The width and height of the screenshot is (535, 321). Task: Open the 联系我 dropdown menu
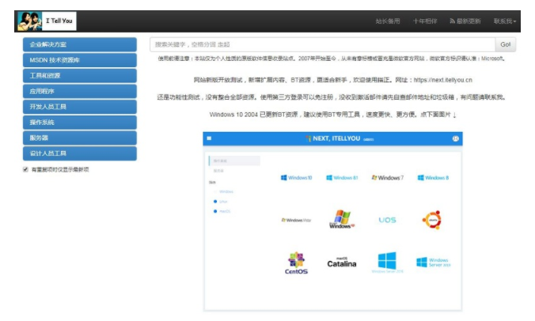[504, 21]
